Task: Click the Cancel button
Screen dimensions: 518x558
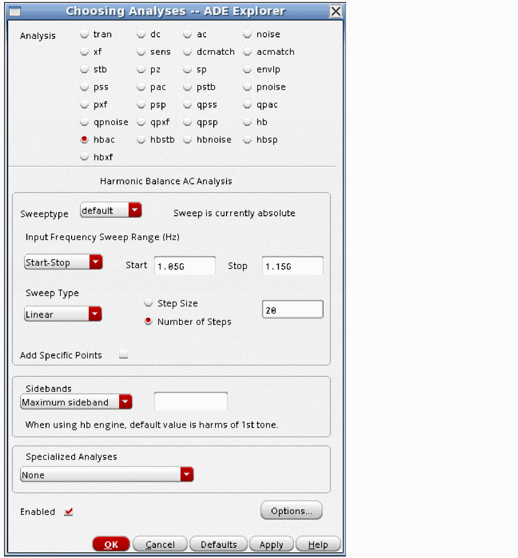Action: click(160, 545)
